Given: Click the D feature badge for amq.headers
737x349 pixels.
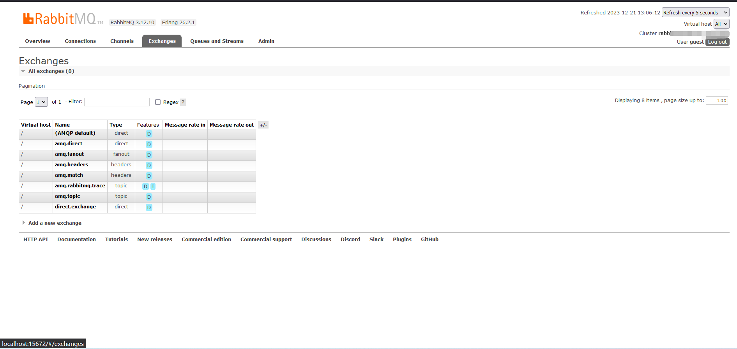Looking at the screenshot, I should (149, 166).
